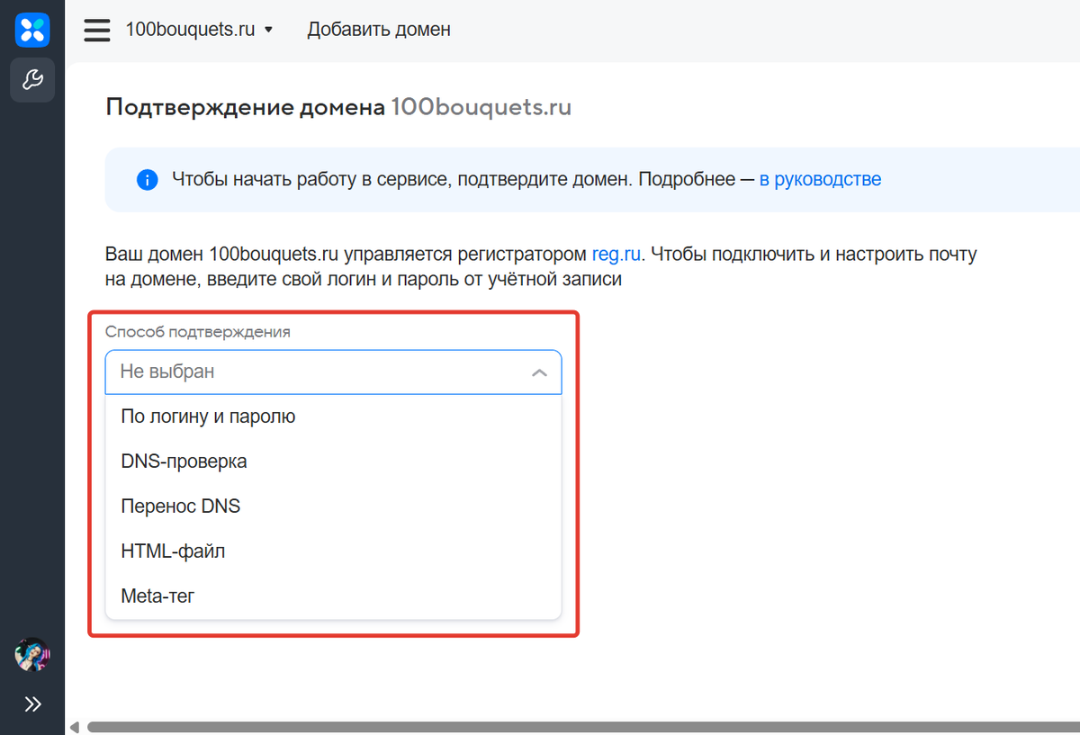Image resolution: width=1080 pixels, height=735 pixels.
Task: Collapse the verification method list via its chevron
Action: click(538, 372)
